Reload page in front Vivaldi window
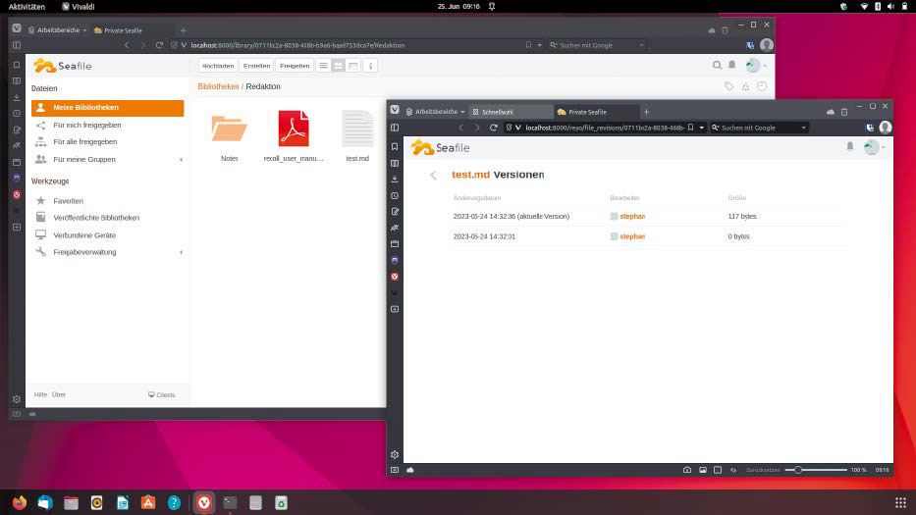The width and height of the screenshot is (916, 515). (x=494, y=128)
